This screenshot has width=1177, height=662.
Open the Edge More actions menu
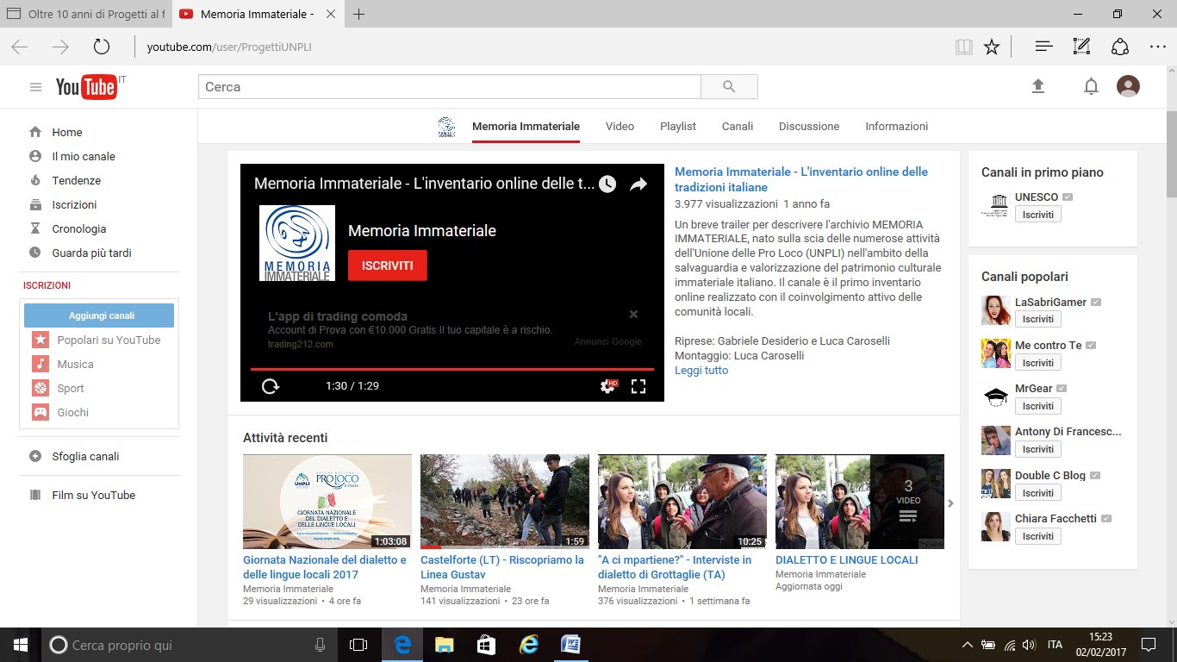click(x=1158, y=47)
